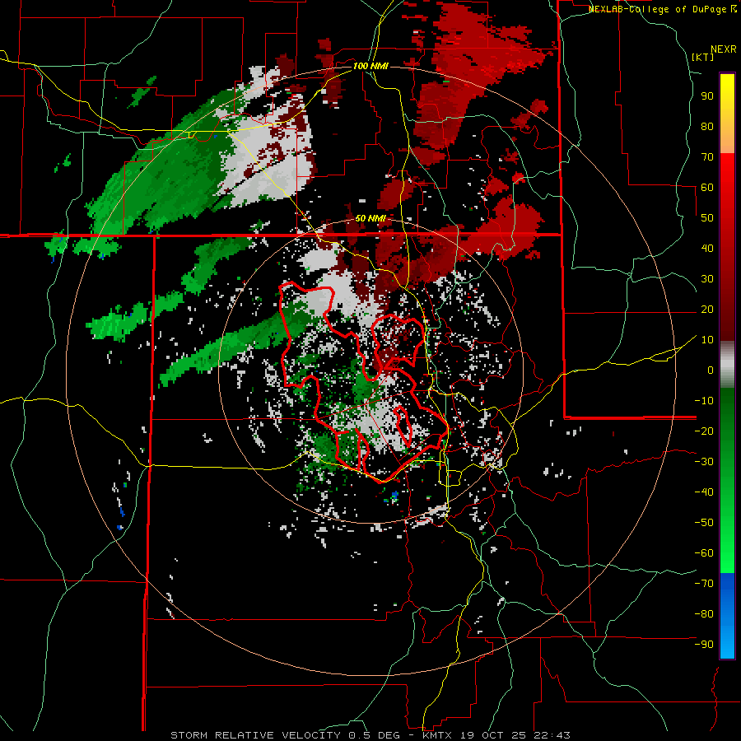Screen dimensions: 741x741
Task: Click the -60 value on velocity scale
Action: tap(704, 553)
